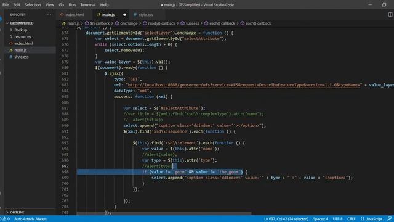The image size is (394, 222).
Task: Restore down the VS Code window
Action: pyautogui.click(x=384, y=5)
